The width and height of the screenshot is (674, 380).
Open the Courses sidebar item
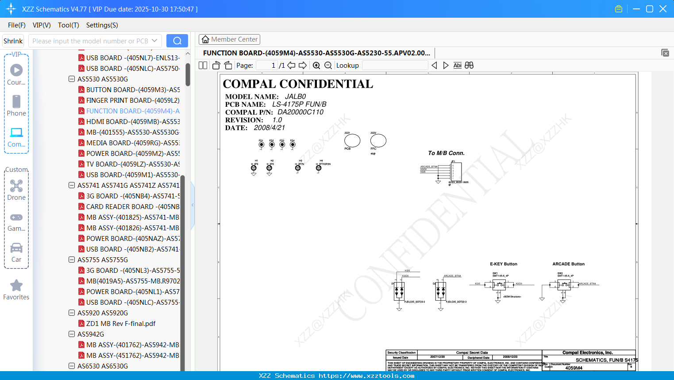(16, 74)
